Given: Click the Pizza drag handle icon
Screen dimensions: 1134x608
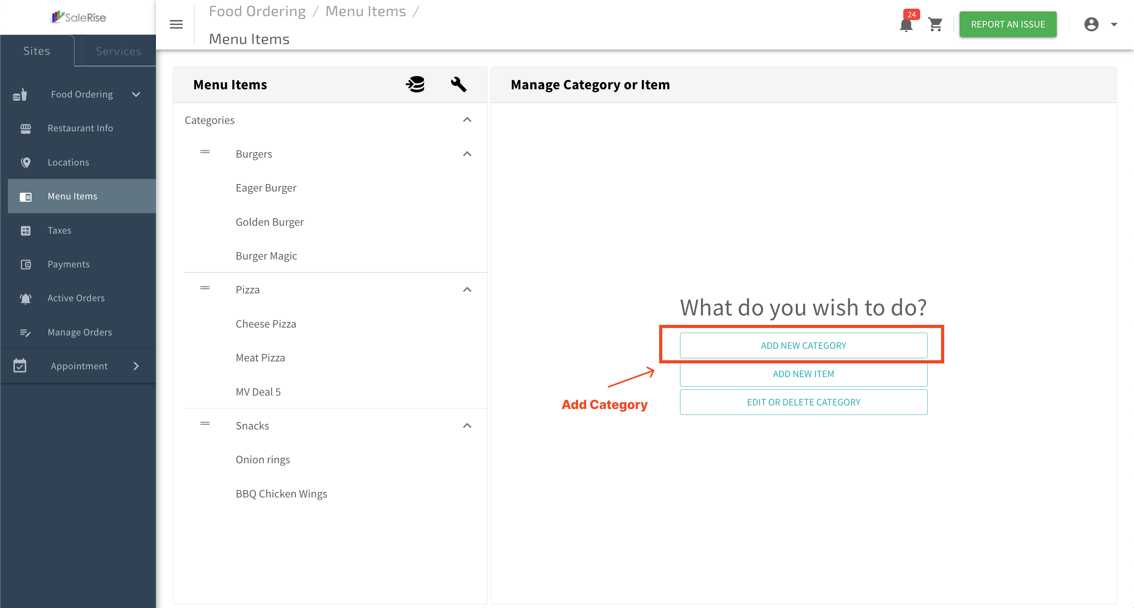Looking at the screenshot, I should click(x=205, y=288).
